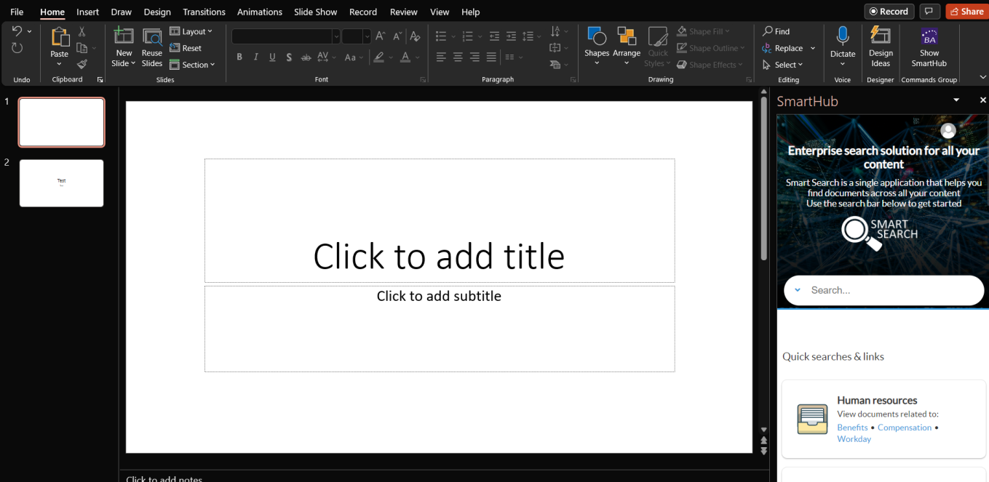Select the slide 2 thumbnail

(x=62, y=183)
